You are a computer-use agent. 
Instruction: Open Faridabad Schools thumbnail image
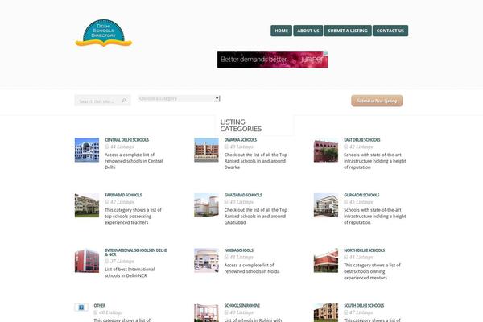tap(87, 205)
